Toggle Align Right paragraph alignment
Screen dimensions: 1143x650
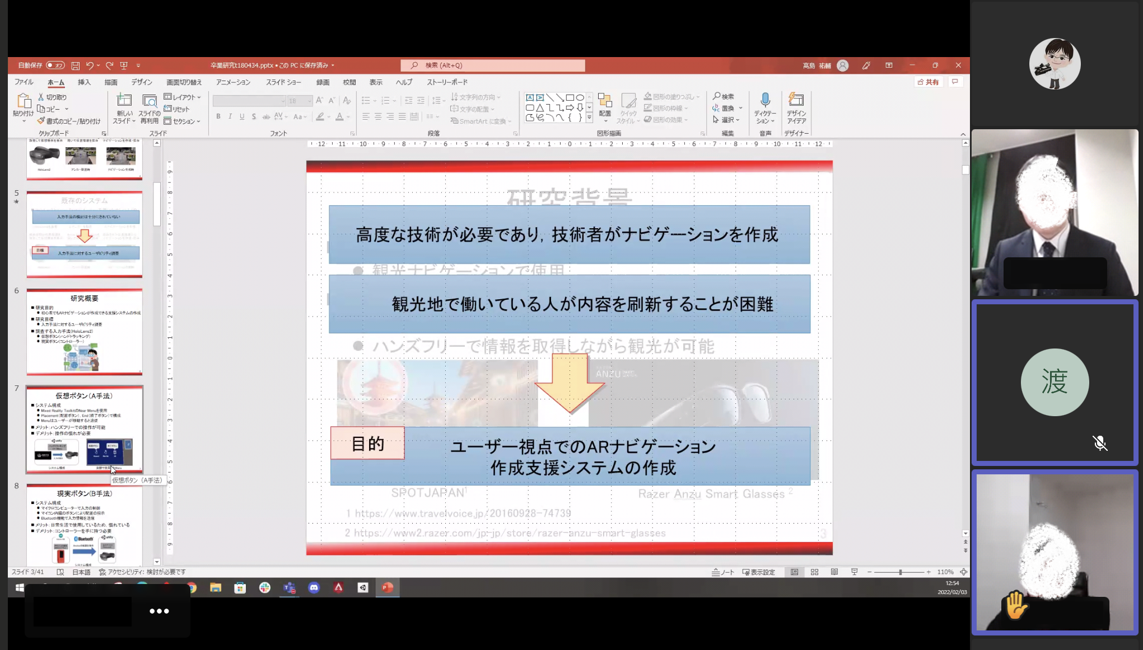pos(390,116)
